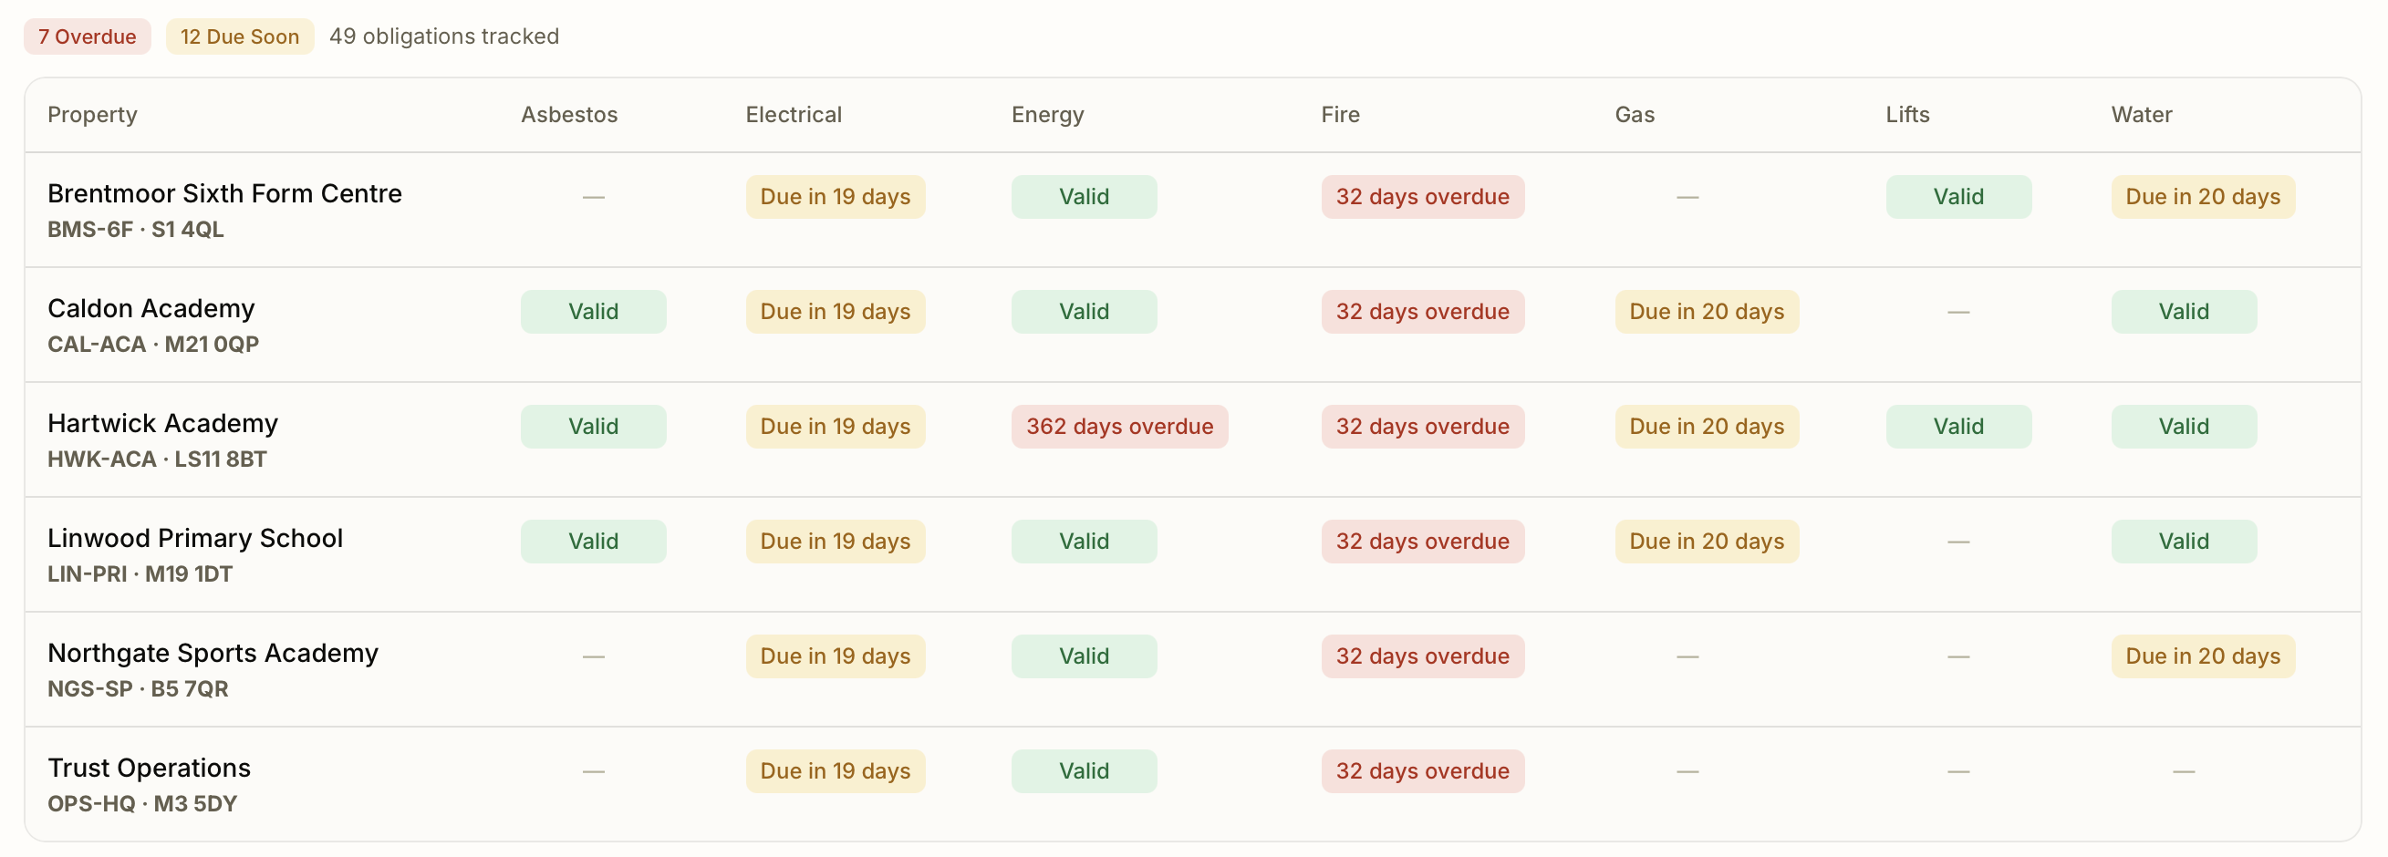Click Hartwick Academy's Lifts Valid badge
The height and width of the screenshot is (857, 2388).
[x=1958, y=427]
